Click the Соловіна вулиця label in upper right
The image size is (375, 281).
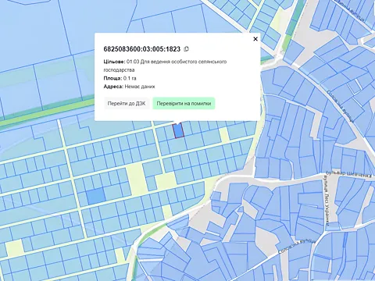340,106
